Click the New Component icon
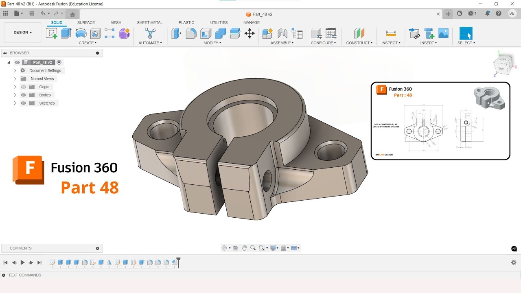This screenshot has width=521, height=293. (x=267, y=33)
